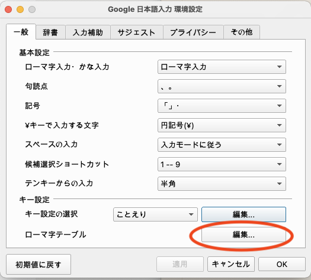The image size is (311, 280).
Task: Click 編集 button next to キー設定の選択
Action: (x=243, y=214)
